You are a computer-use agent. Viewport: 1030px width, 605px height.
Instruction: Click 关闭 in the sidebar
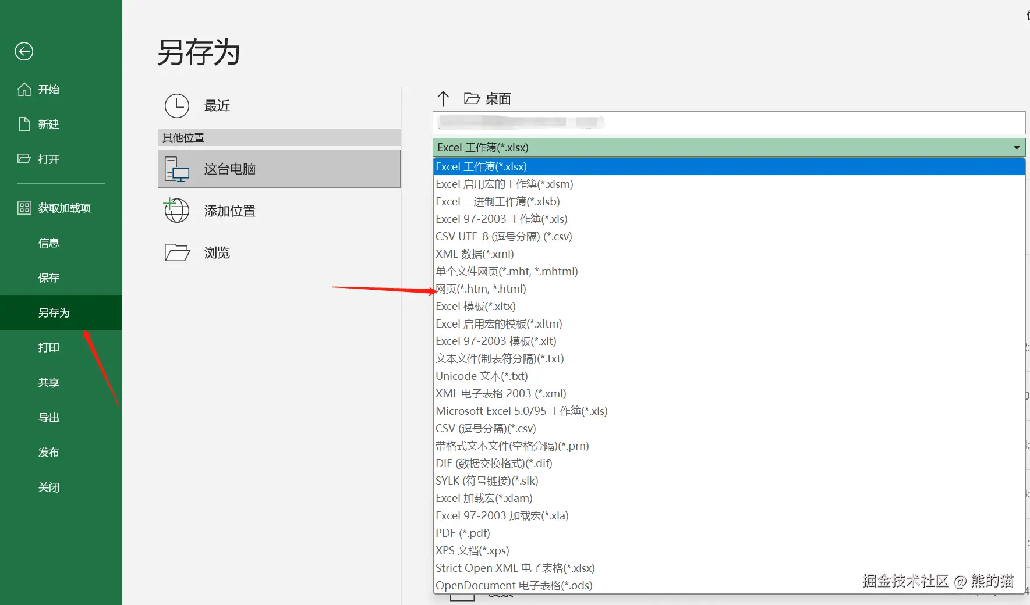[x=61, y=487]
